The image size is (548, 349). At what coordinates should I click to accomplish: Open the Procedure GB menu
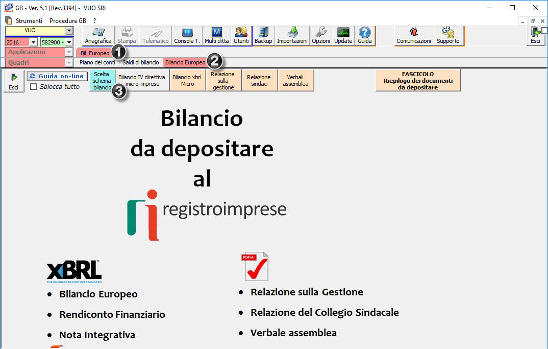point(68,20)
